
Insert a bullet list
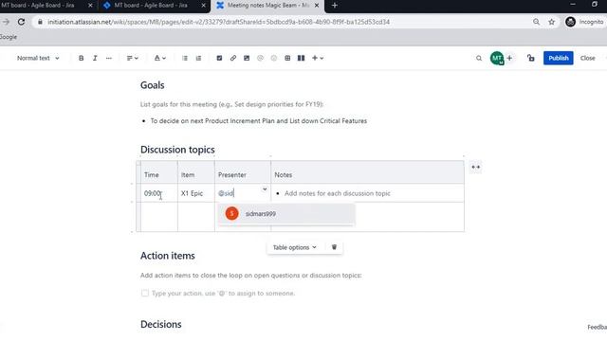185,58
